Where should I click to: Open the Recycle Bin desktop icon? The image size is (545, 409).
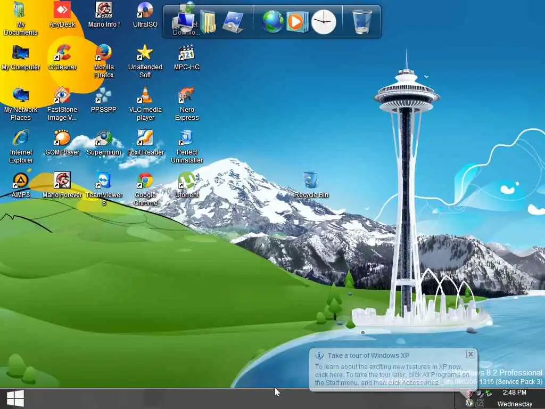coord(311,185)
